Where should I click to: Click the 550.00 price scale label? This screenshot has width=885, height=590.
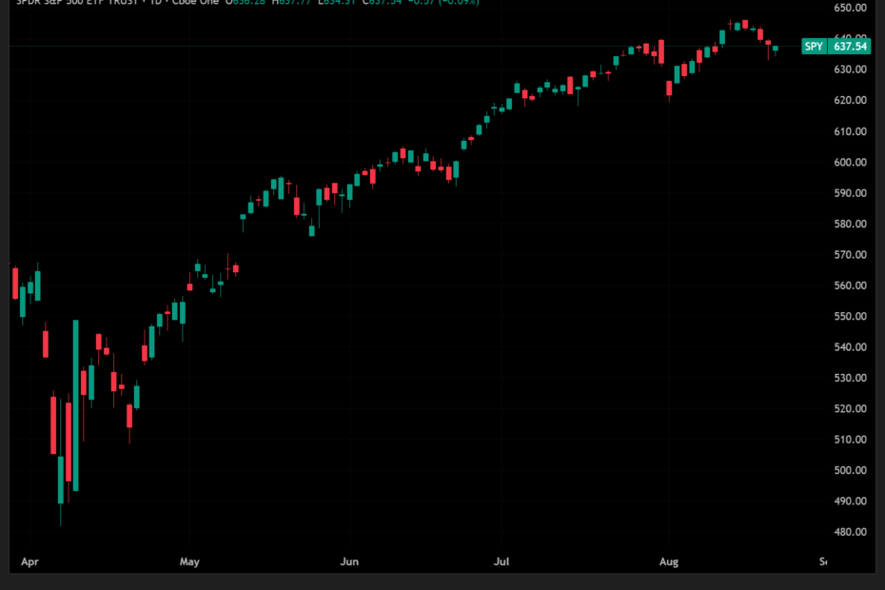tap(849, 317)
